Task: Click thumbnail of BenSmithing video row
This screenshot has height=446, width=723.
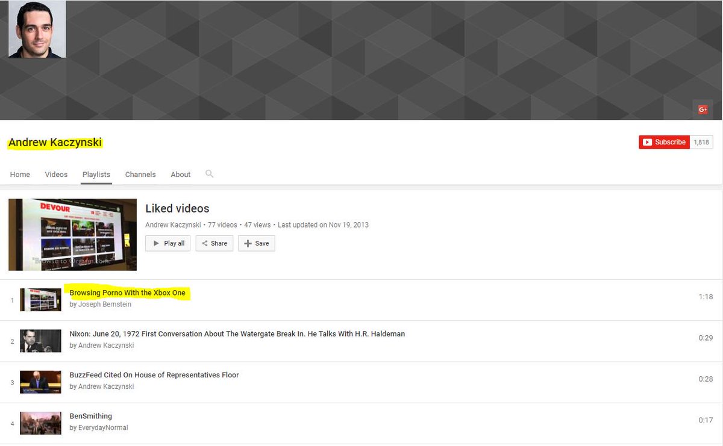Action: (40, 423)
